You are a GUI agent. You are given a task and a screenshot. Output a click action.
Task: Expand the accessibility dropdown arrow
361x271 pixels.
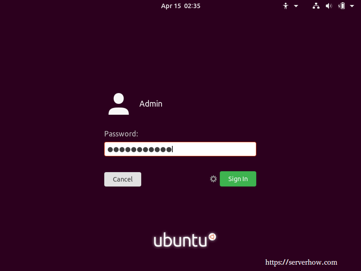pyautogui.click(x=296, y=6)
